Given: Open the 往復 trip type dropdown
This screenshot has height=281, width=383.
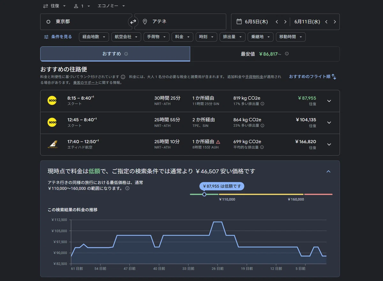Looking at the screenshot, I should pos(54,6).
